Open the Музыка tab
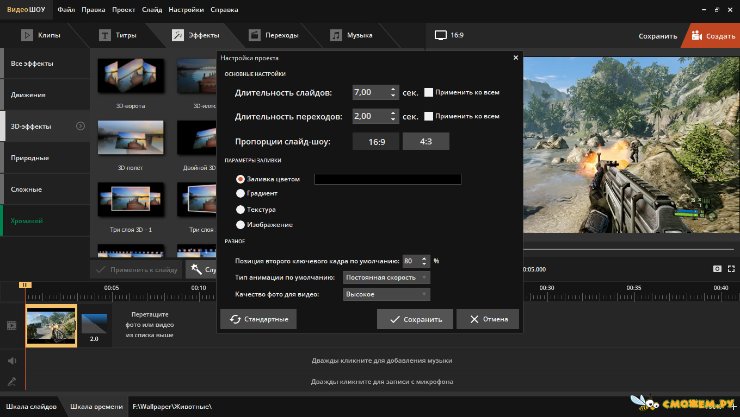This screenshot has width=740, height=417. 352,35
